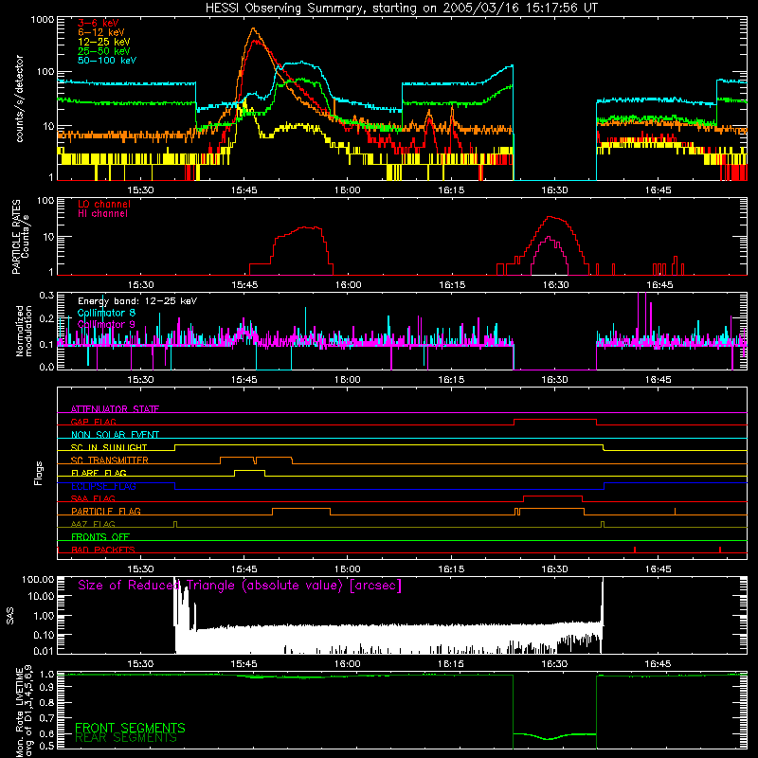Click the REAR SEGMENTS legend label
This screenshot has width=758, height=758.
point(126,738)
